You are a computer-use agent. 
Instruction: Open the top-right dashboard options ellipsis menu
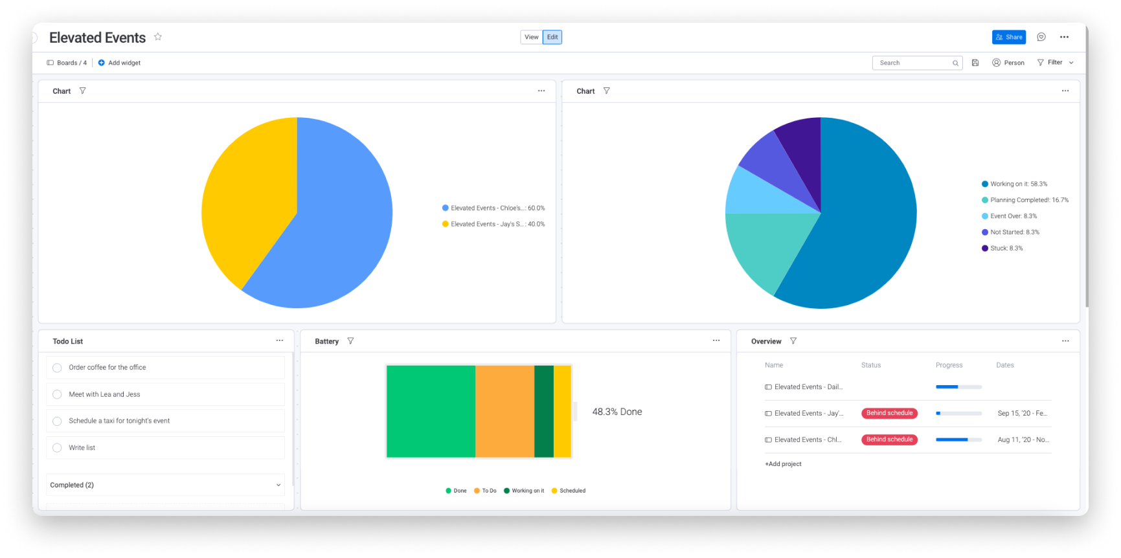(1064, 37)
